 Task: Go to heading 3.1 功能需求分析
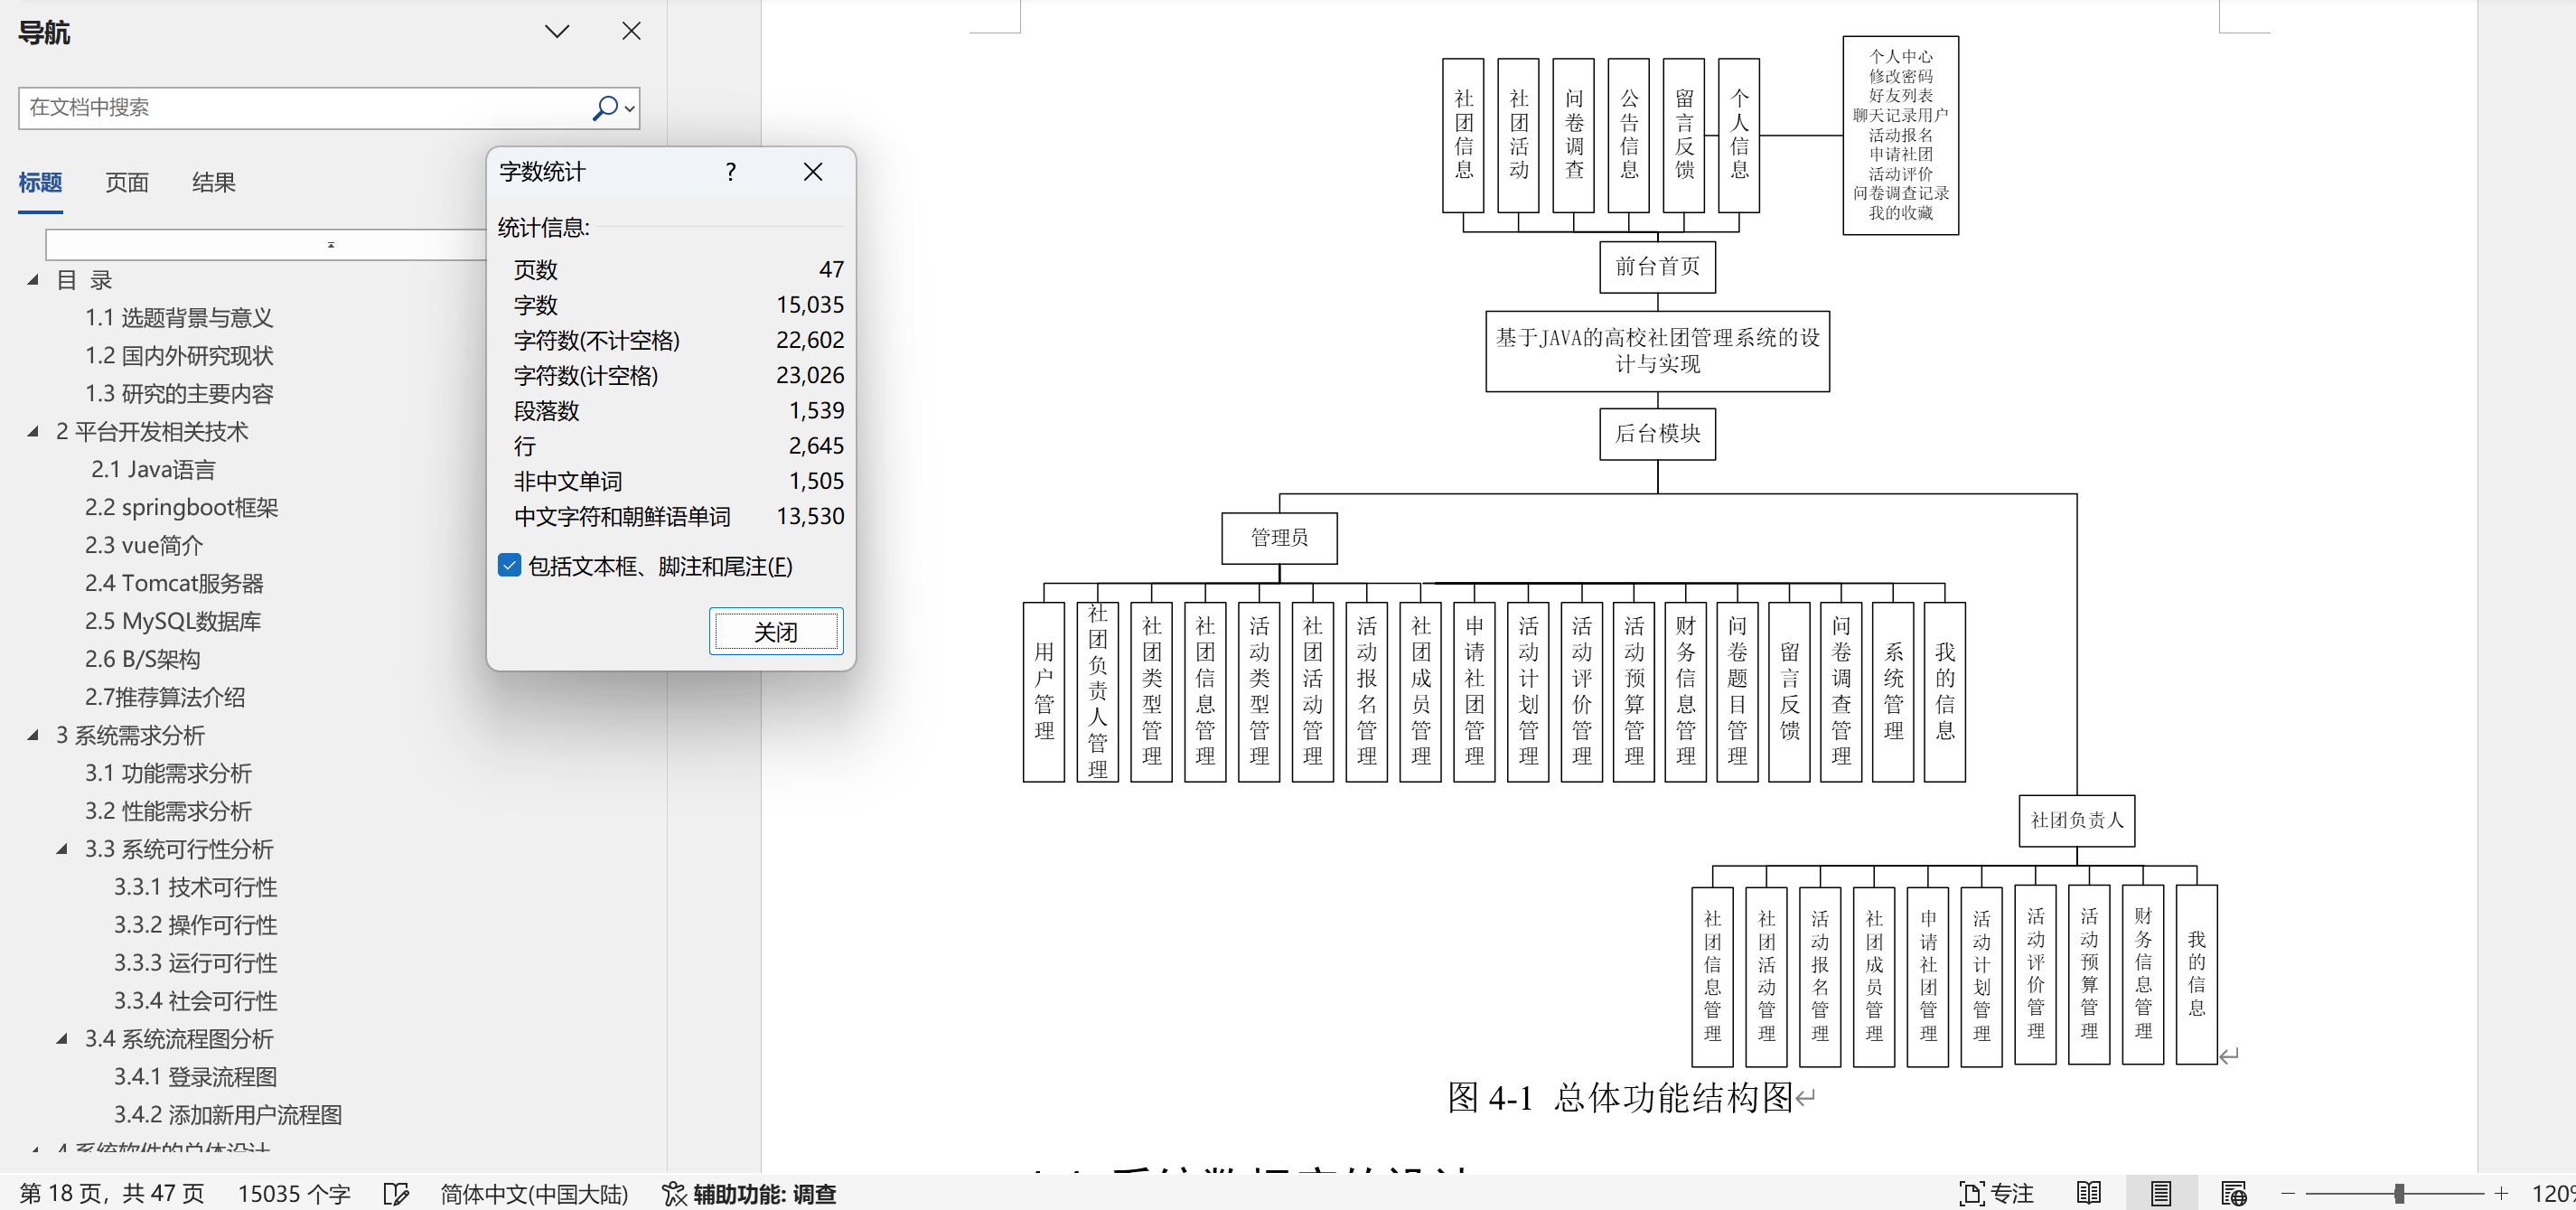tap(168, 774)
